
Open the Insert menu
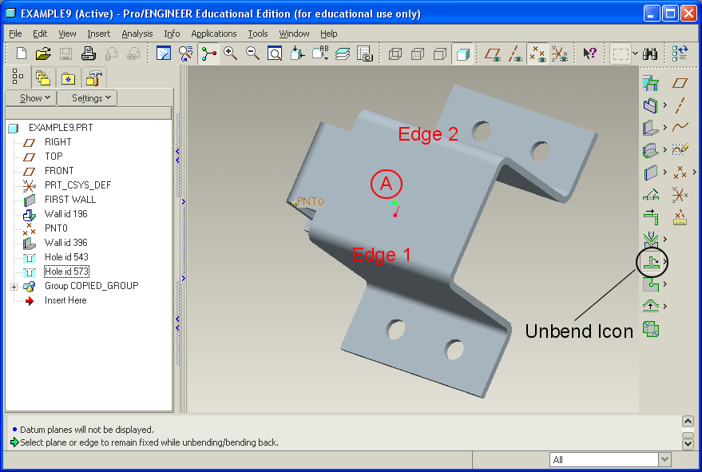pyautogui.click(x=99, y=34)
